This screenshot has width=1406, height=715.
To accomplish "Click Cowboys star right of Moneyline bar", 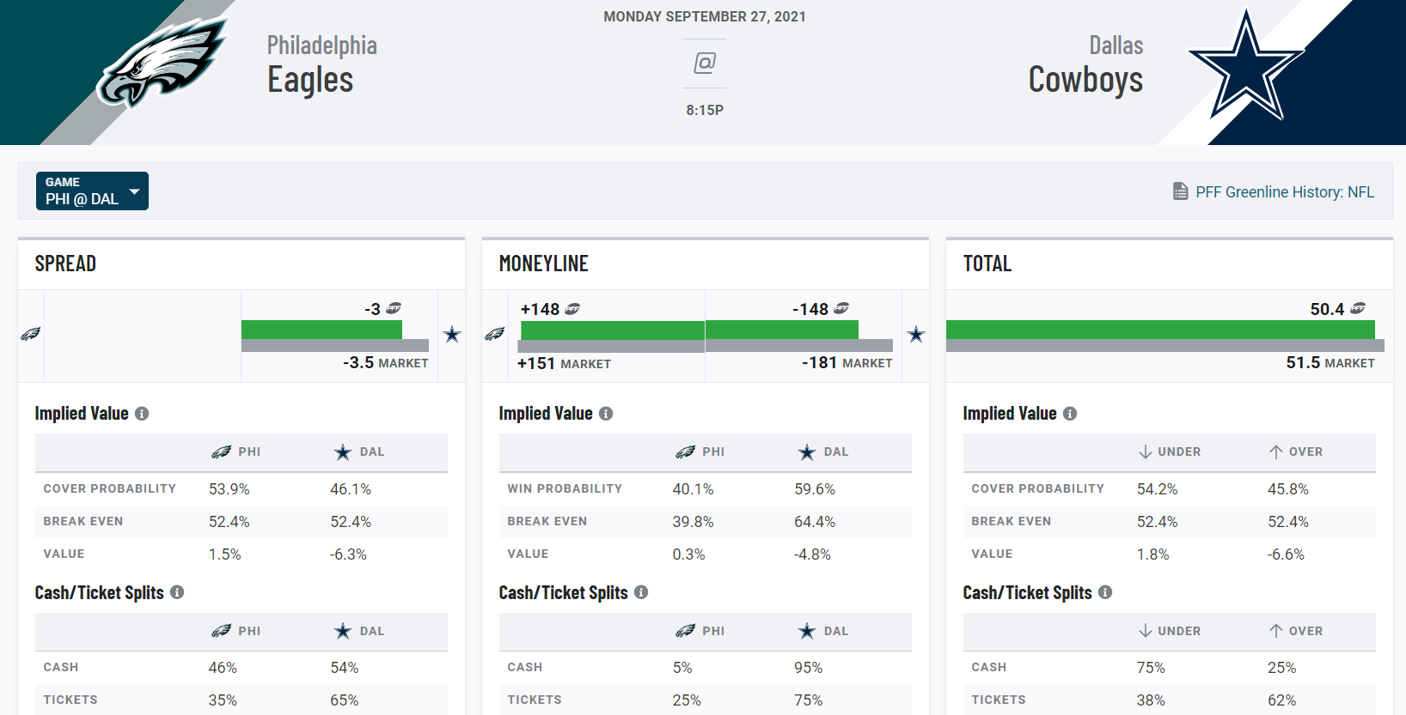I will [916, 335].
